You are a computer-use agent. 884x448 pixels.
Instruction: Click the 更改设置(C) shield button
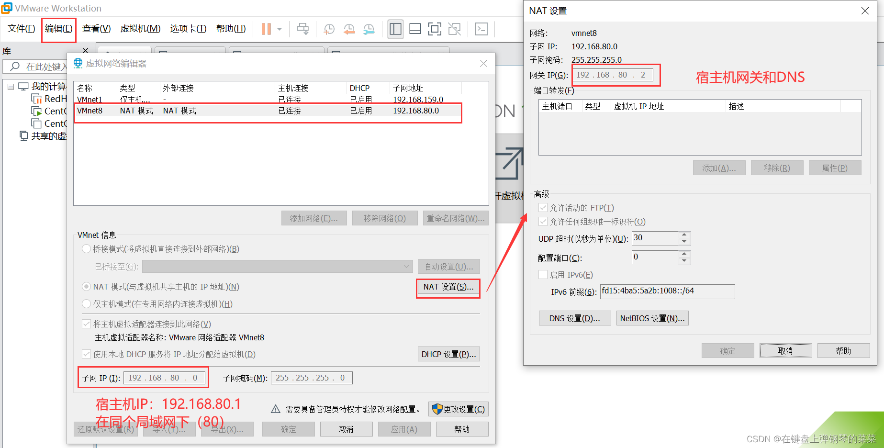[x=459, y=409]
